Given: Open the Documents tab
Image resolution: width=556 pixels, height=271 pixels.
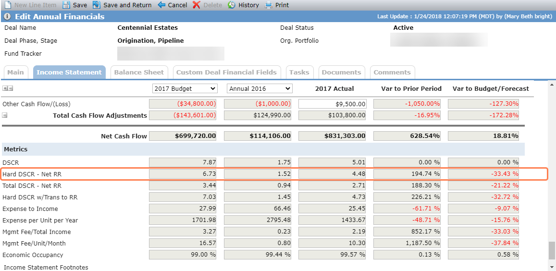Looking at the screenshot, I should click(x=342, y=73).
